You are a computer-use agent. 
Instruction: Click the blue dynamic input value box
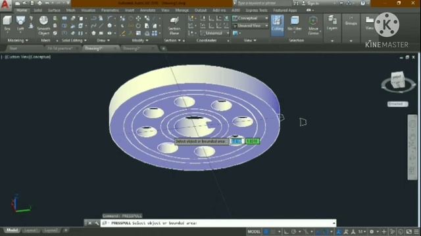(x=237, y=141)
